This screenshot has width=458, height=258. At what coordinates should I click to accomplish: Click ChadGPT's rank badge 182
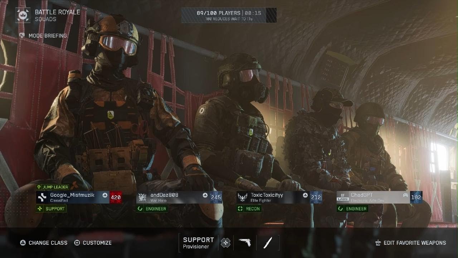(x=416, y=197)
